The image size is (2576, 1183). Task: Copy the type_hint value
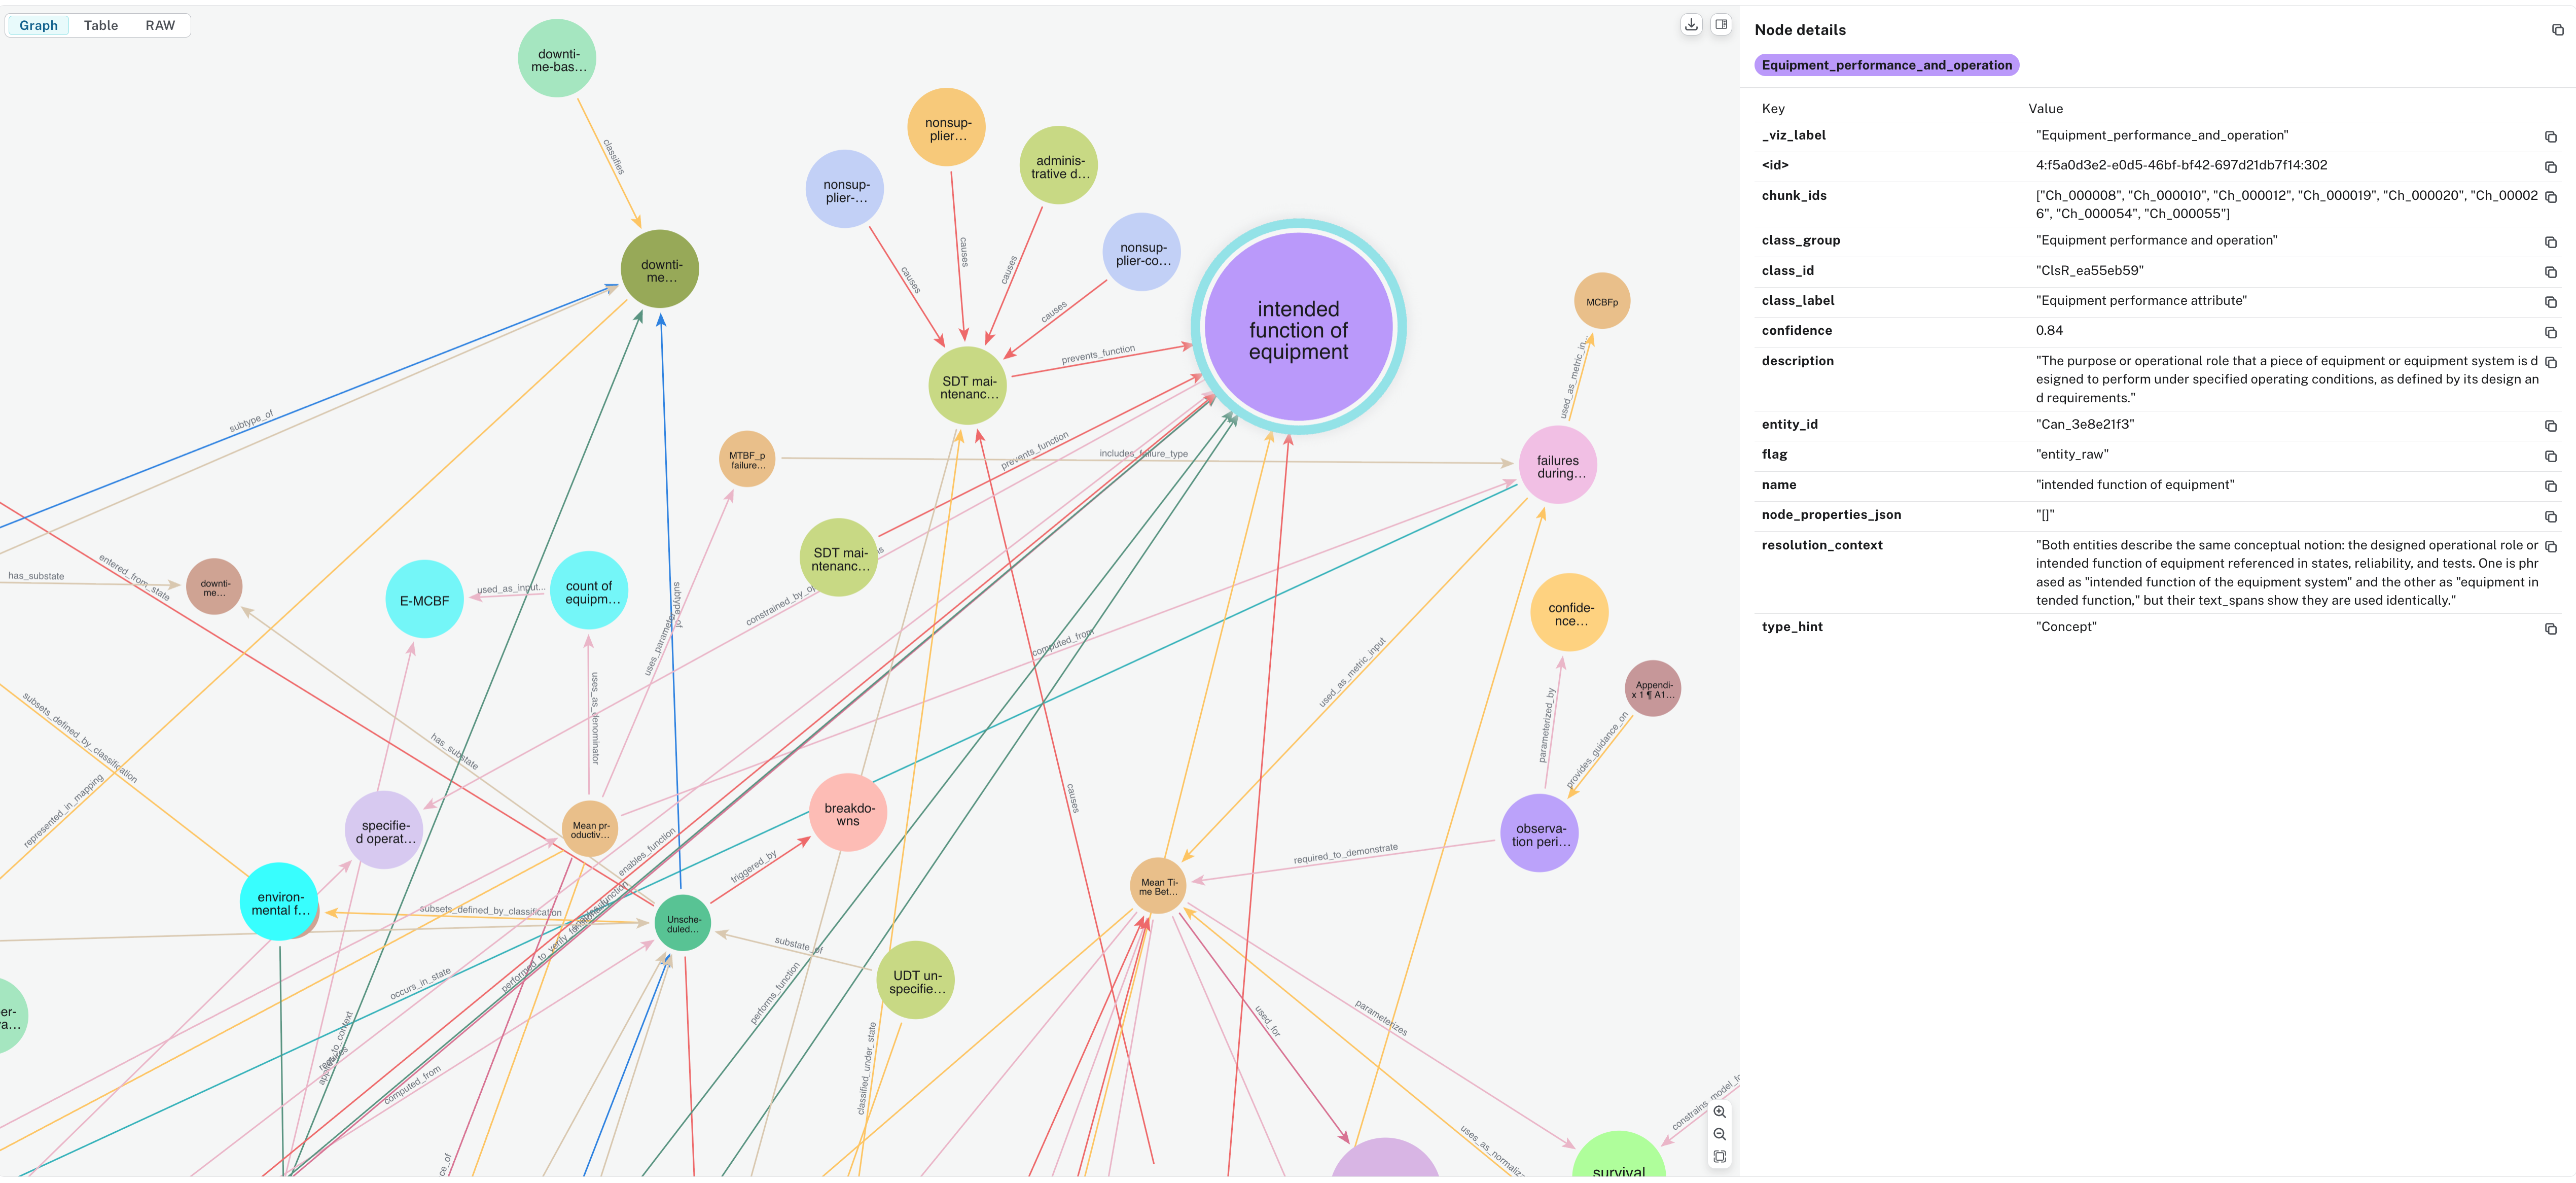point(2550,628)
